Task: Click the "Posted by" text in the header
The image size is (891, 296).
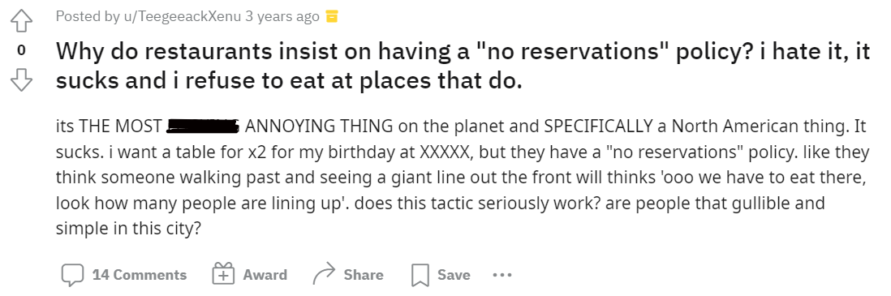Action: click(x=88, y=16)
